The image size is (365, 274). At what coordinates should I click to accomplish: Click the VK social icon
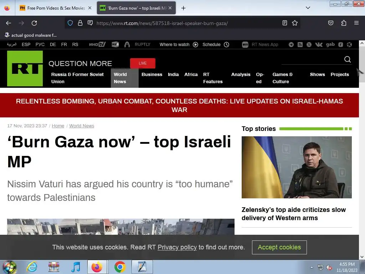[319, 45]
